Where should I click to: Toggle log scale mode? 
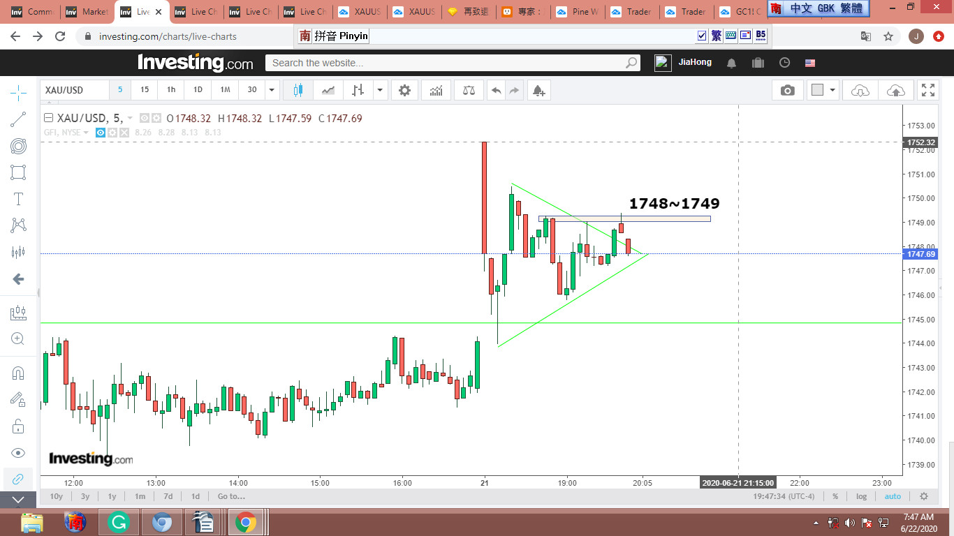tap(861, 496)
